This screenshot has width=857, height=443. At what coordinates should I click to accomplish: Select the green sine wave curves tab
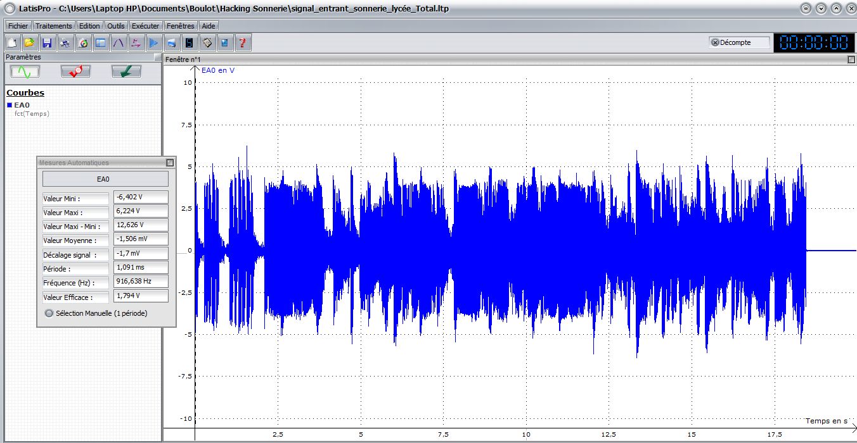(x=25, y=72)
